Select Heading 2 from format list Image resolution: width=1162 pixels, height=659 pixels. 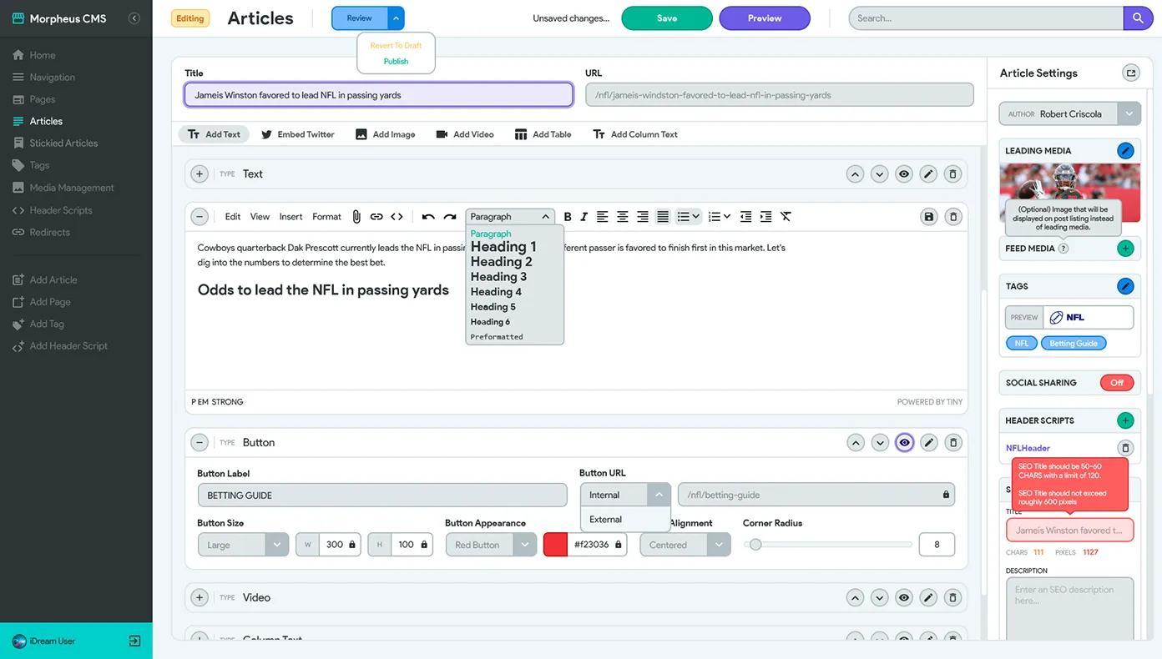(x=501, y=262)
